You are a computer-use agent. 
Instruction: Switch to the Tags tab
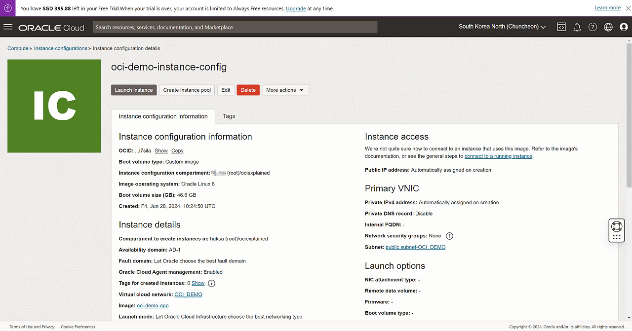(229, 116)
